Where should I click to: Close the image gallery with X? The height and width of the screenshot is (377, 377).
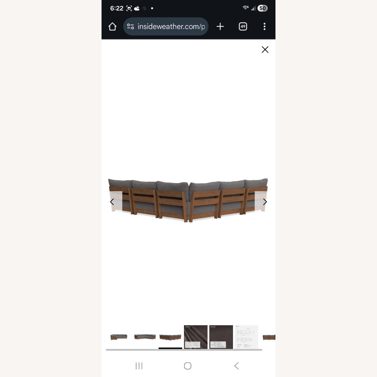click(x=265, y=50)
